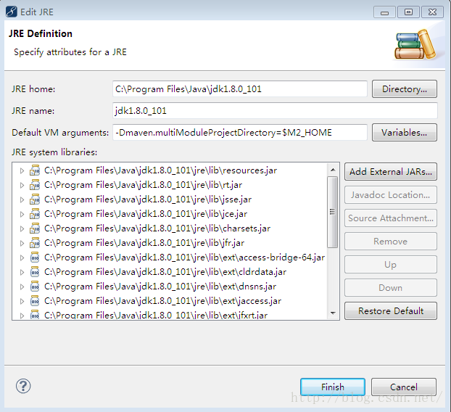This screenshot has height=412, width=451.
Task: Maximize the Edit JRE window
Action: (408, 12)
